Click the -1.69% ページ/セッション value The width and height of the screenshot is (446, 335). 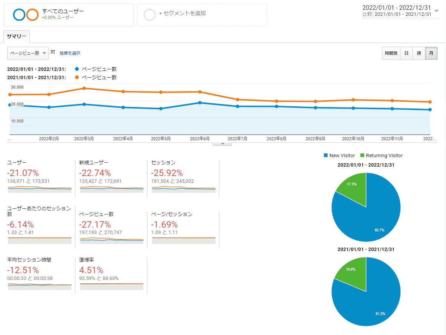click(164, 224)
